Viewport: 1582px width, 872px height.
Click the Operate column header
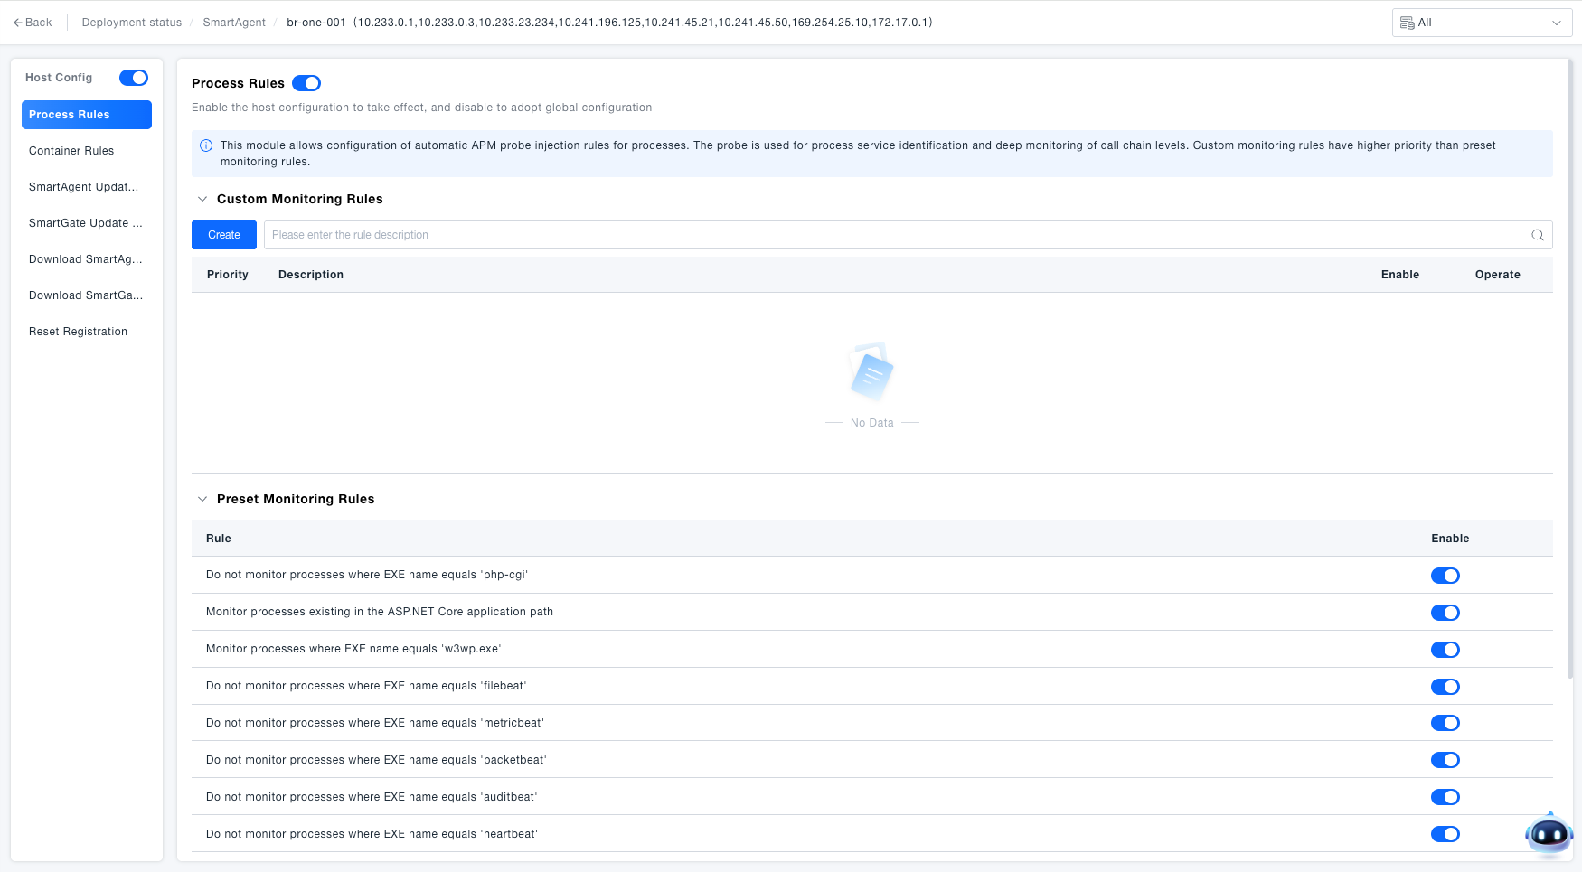click(x=1498, y=275)
